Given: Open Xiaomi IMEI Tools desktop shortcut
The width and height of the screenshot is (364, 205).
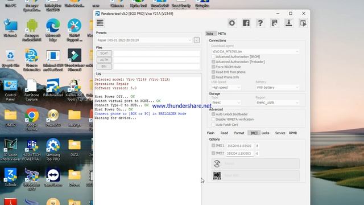Looking at the screenshot, I should pos(75,90).
